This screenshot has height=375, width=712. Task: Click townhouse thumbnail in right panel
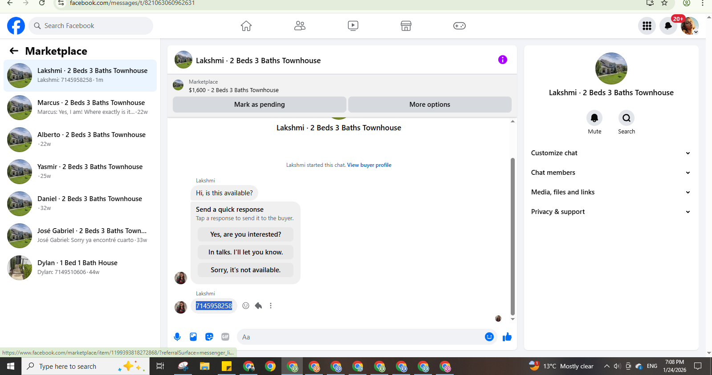tap(611, 69)
